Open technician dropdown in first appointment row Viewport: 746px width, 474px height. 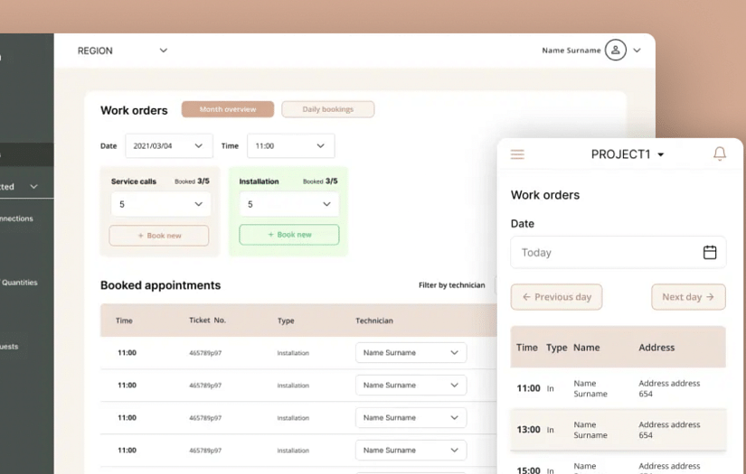click(x=411, y=353)
